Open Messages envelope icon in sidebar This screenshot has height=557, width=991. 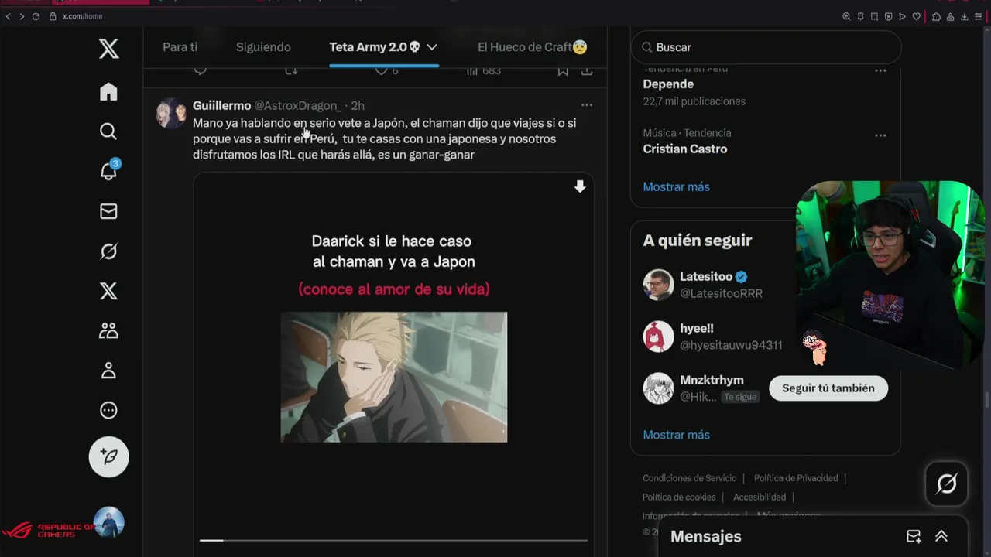point(108,211)
